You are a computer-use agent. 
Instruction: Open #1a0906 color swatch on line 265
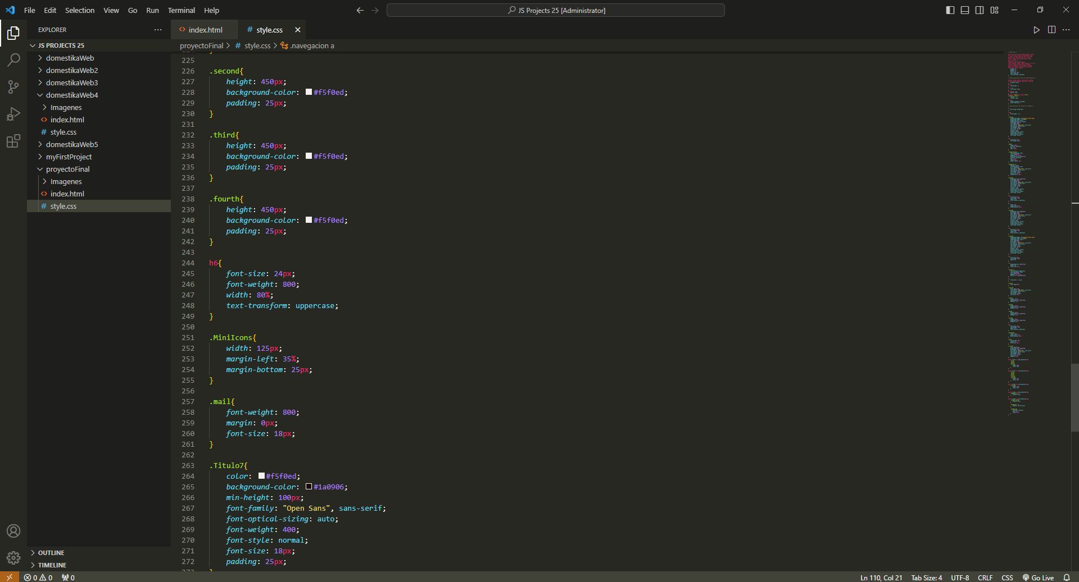pos(309,487)
